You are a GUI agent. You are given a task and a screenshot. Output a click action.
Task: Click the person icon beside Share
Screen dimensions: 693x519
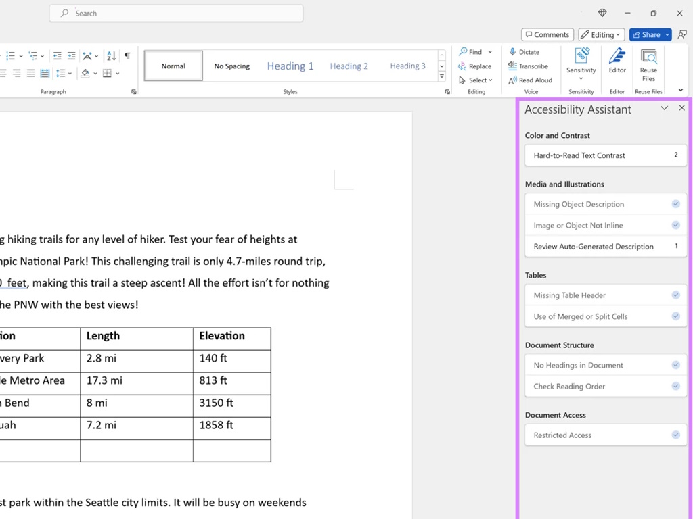[682, 34]
